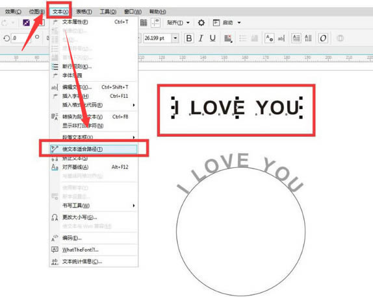
Task: Expand the 启动 launcher dropdown arrow
Action: (x=239, y=23)
